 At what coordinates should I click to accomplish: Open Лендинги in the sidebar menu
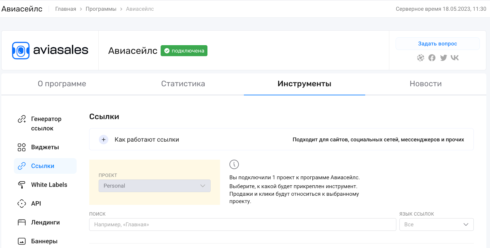pyautogui.click(x=45, y=222)
